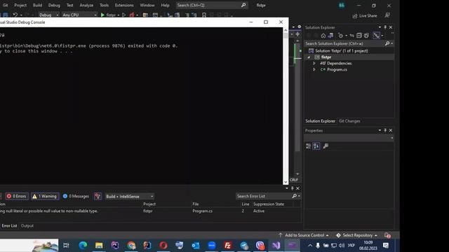Click Select Repository in the status bar
The height and width of the screenshot is (252, 449).
click(357, 235)
